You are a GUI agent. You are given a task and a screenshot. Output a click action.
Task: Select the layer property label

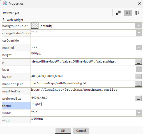pos(6,70)
